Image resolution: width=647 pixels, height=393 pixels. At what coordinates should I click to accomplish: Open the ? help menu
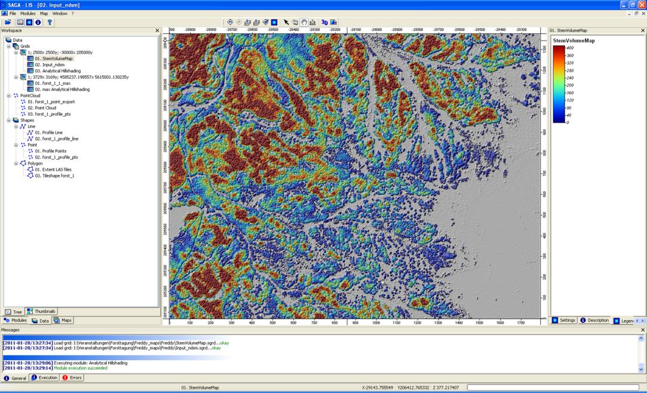pyautogui.click(x=73, y=14)
